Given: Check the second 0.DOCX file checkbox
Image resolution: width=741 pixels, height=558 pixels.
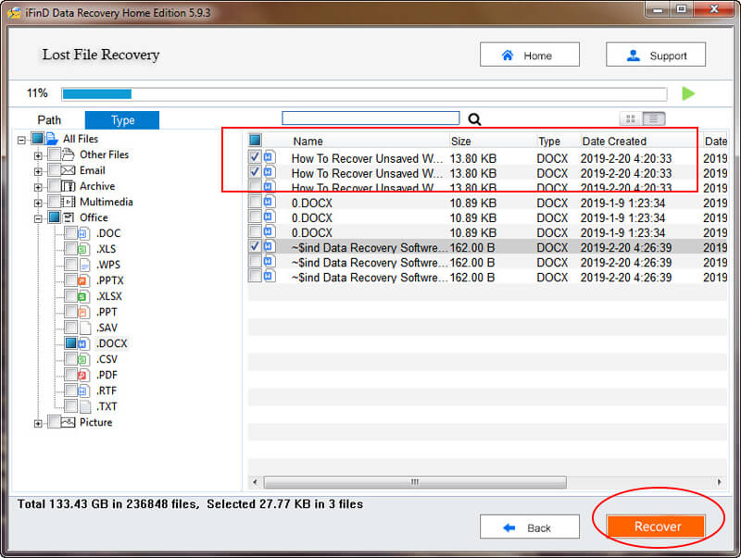Looking at the screenshot, I should (x=255, y=217).
